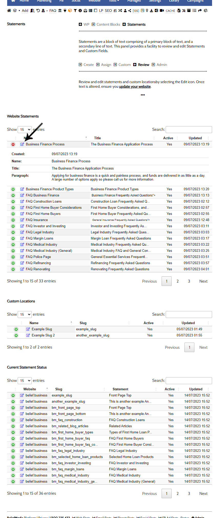This screenshot has height=518, width=220.
Task: Click the Custom Locations search field
Action: coord(189,314)
